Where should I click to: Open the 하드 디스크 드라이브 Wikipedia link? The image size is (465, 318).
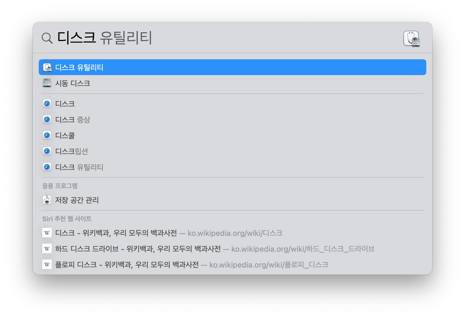pyautogui.click(x=232, y=249)
